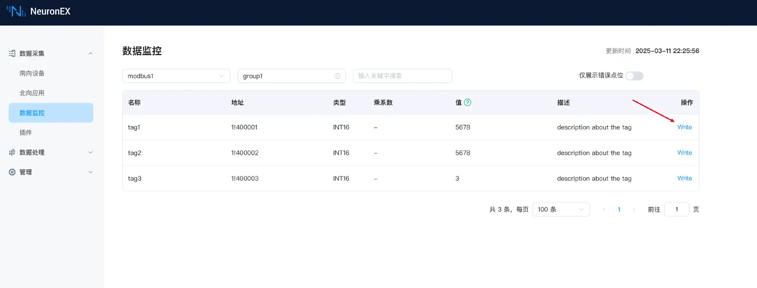
Task: Click the help icon next to 值
Action: point(468,103)
